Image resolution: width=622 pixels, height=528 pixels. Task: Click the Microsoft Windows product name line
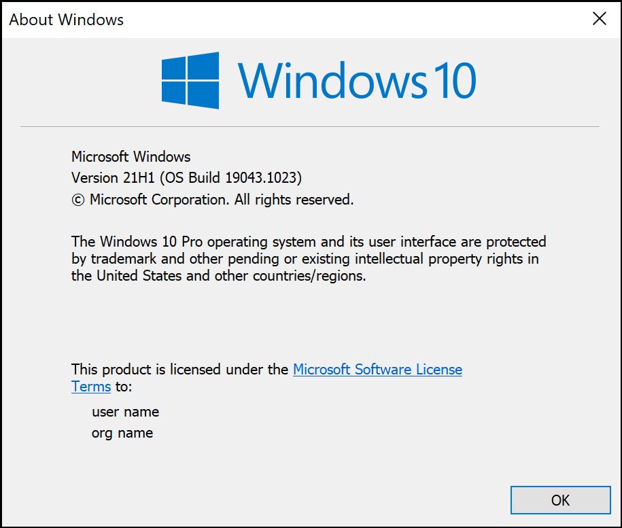tap(131, 157)
